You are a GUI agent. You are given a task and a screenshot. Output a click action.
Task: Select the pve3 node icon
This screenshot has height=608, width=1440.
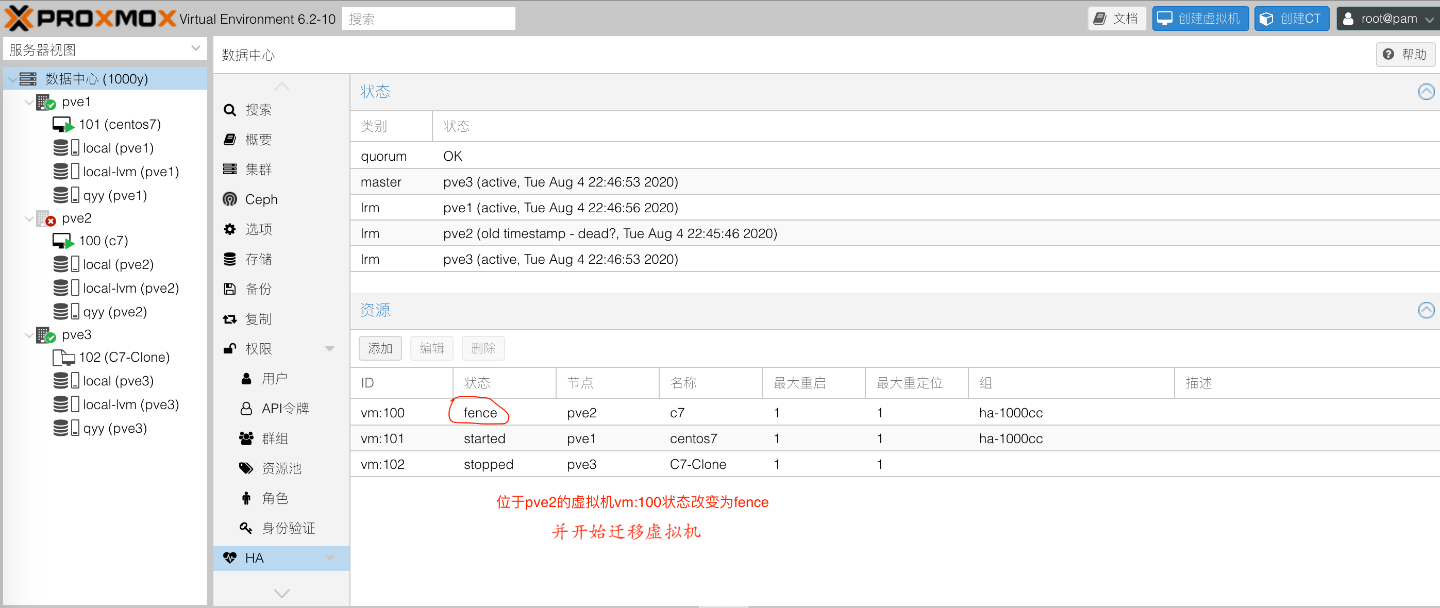(46, 335)
